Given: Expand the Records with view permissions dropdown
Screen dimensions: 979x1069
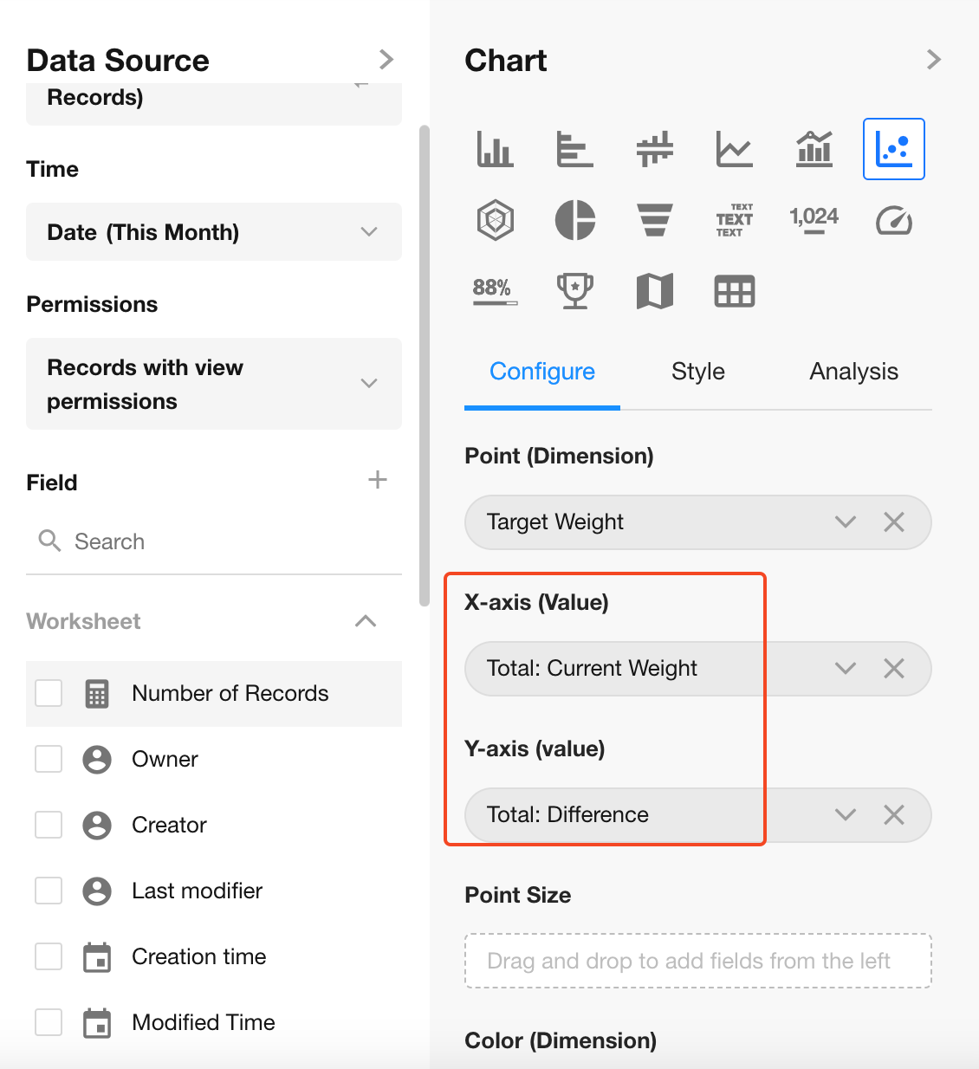Looking at the screenshot, I should point(214,384).
